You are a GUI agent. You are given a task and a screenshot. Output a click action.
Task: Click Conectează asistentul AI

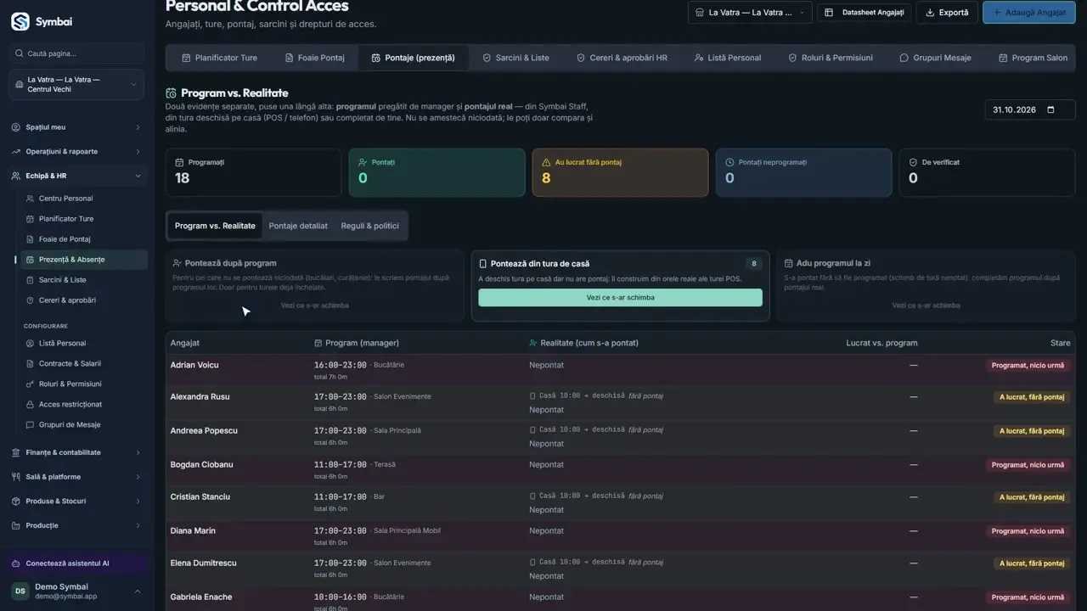[77, 563]
